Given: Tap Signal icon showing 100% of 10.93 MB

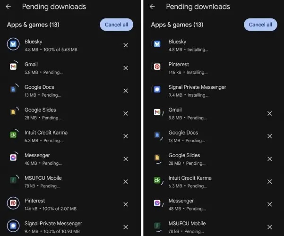Looking at the screenshot, I should click(x=13, y=226).
